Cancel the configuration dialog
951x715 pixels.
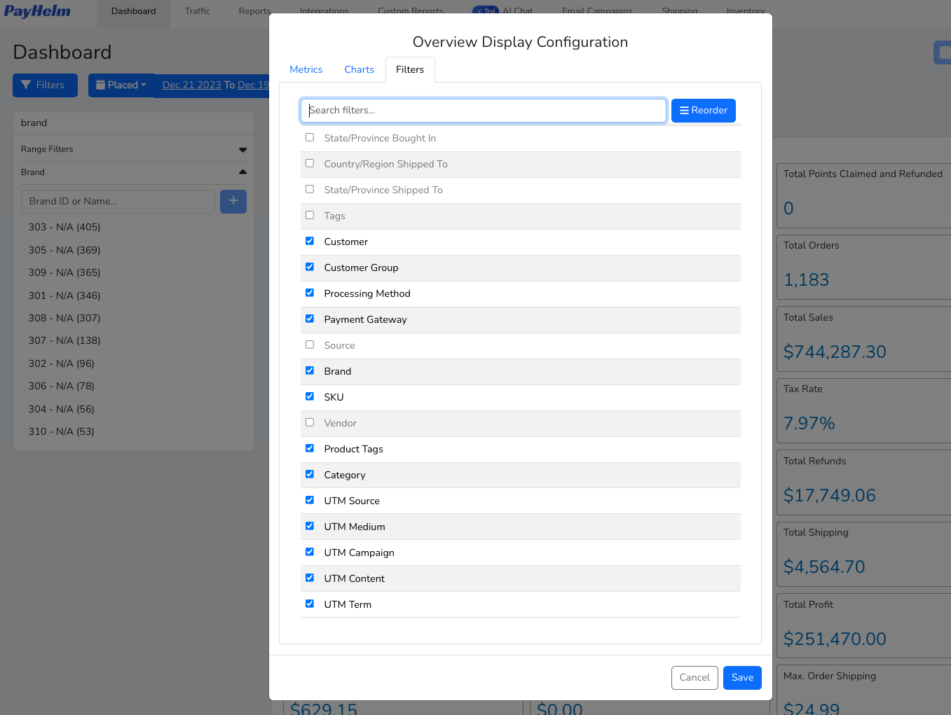pyautogui.click(x=695, y=678)
